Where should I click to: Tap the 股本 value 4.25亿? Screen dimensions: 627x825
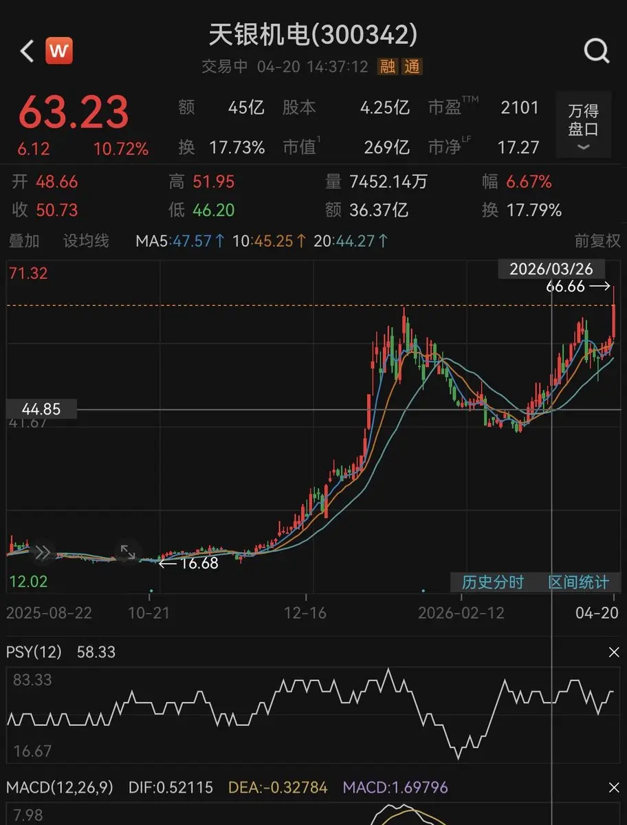click(x=385, y=108)
